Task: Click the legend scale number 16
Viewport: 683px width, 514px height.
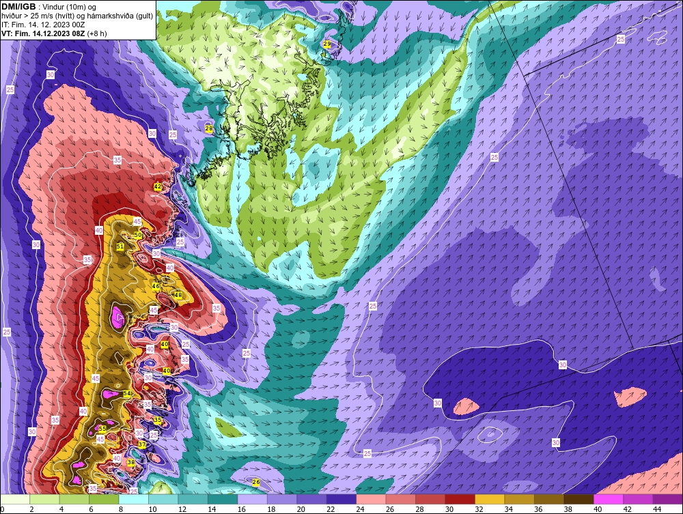Action: (x=242, y=510)
